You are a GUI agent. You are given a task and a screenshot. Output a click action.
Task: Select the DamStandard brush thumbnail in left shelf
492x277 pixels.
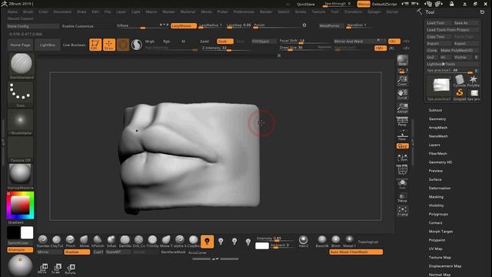[21, 64]
